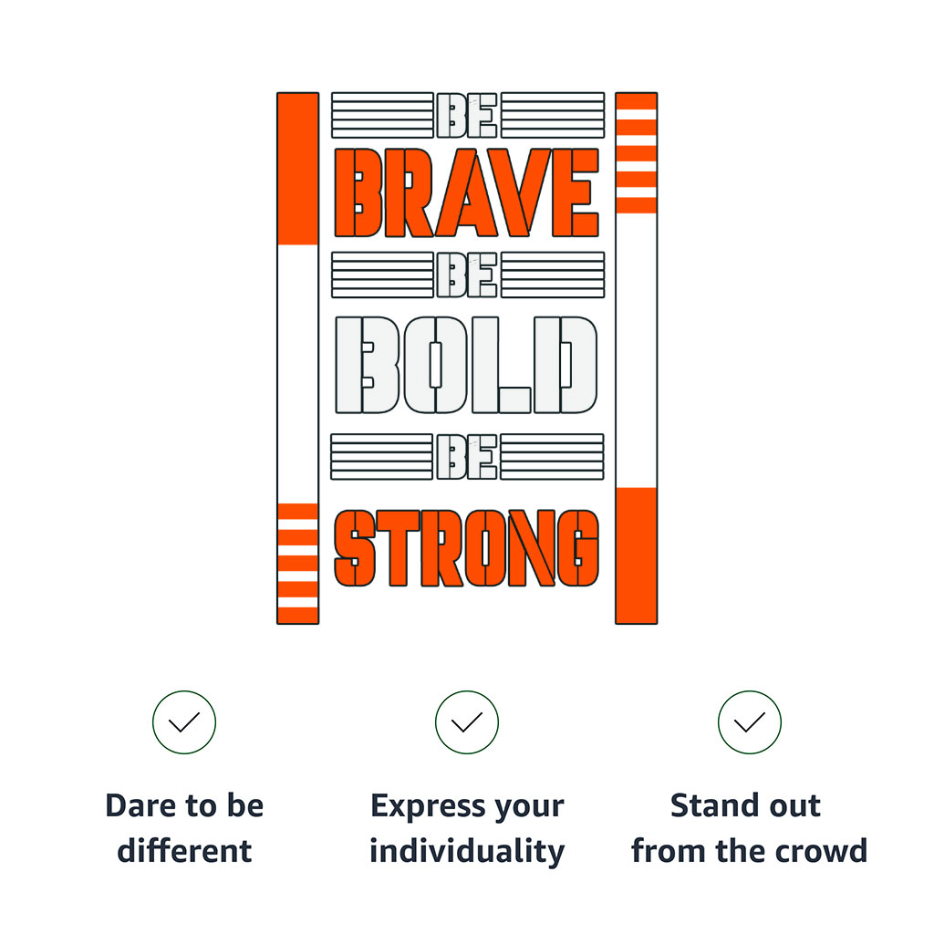Click the orange word STRONG in the poster
Image resolution: width=934 pixels, height=934 pixels.
click(467, 547)
